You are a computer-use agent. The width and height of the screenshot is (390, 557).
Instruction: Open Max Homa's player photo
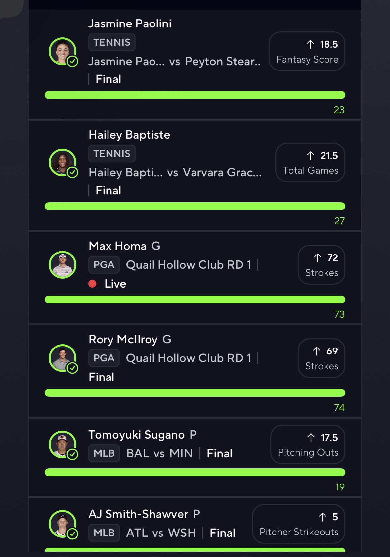(x=63, y=265)
